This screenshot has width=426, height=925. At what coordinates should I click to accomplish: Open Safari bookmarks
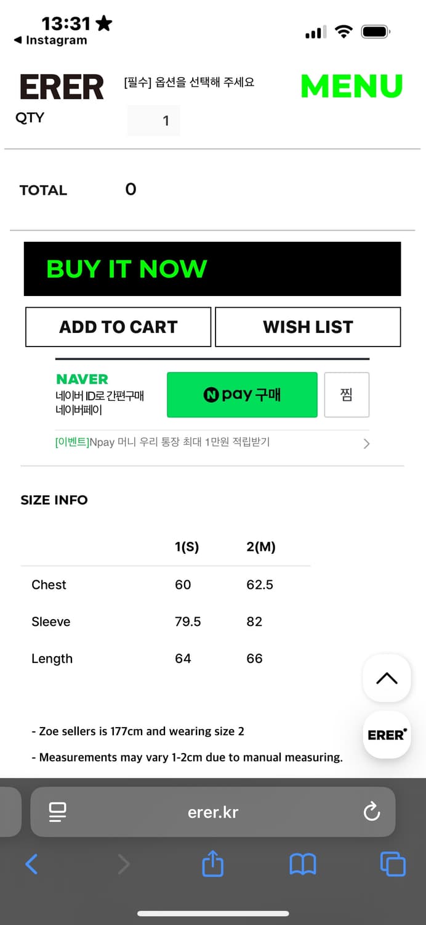[302, 864]
